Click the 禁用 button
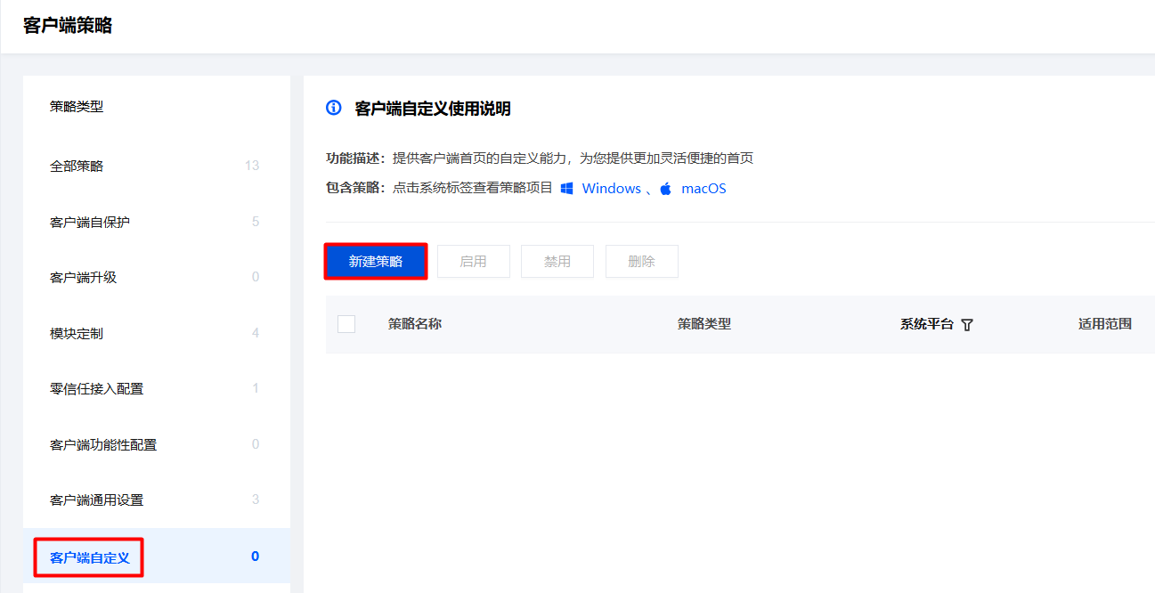Image resolution: width=1155 pixels, height=593 pixels. tap(557, 262)
